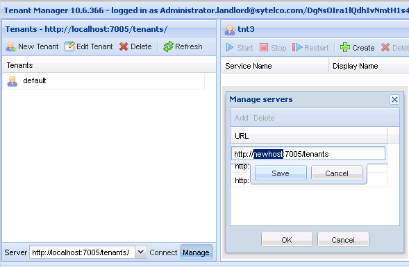409x267 pixels.
Task: Click the red Stop square icon
Action: pos(264,48)
